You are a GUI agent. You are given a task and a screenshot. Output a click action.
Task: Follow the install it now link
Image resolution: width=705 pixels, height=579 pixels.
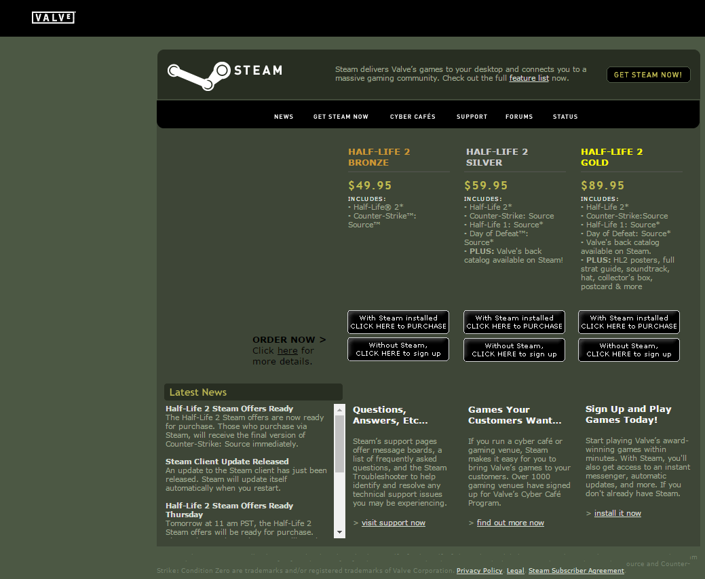617,513
